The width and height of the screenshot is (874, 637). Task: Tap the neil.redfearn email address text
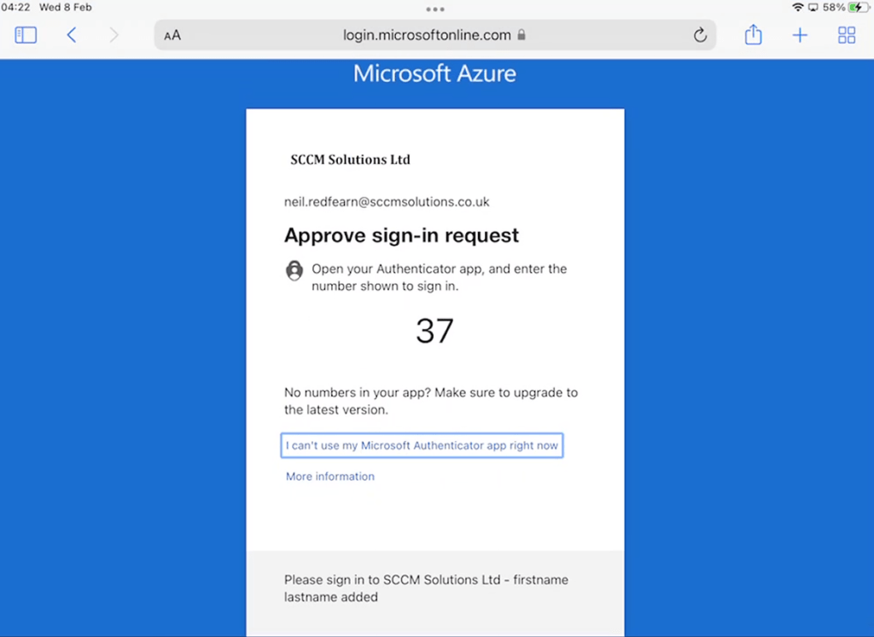387,202
